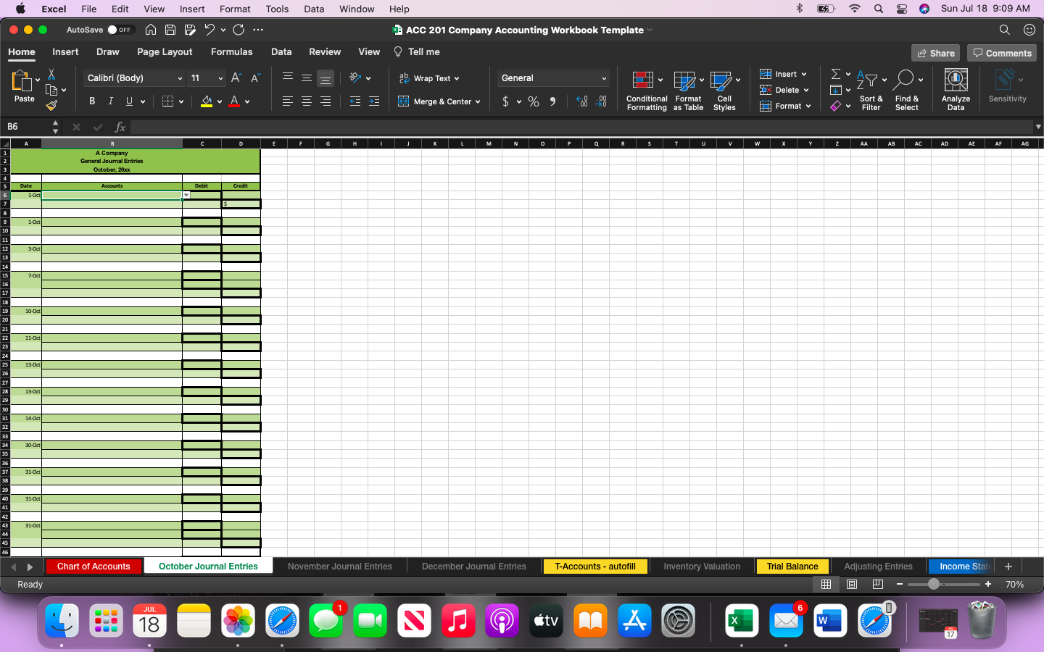Align text to the right
The image size is (1044, 652).
[x=326, y=101]
